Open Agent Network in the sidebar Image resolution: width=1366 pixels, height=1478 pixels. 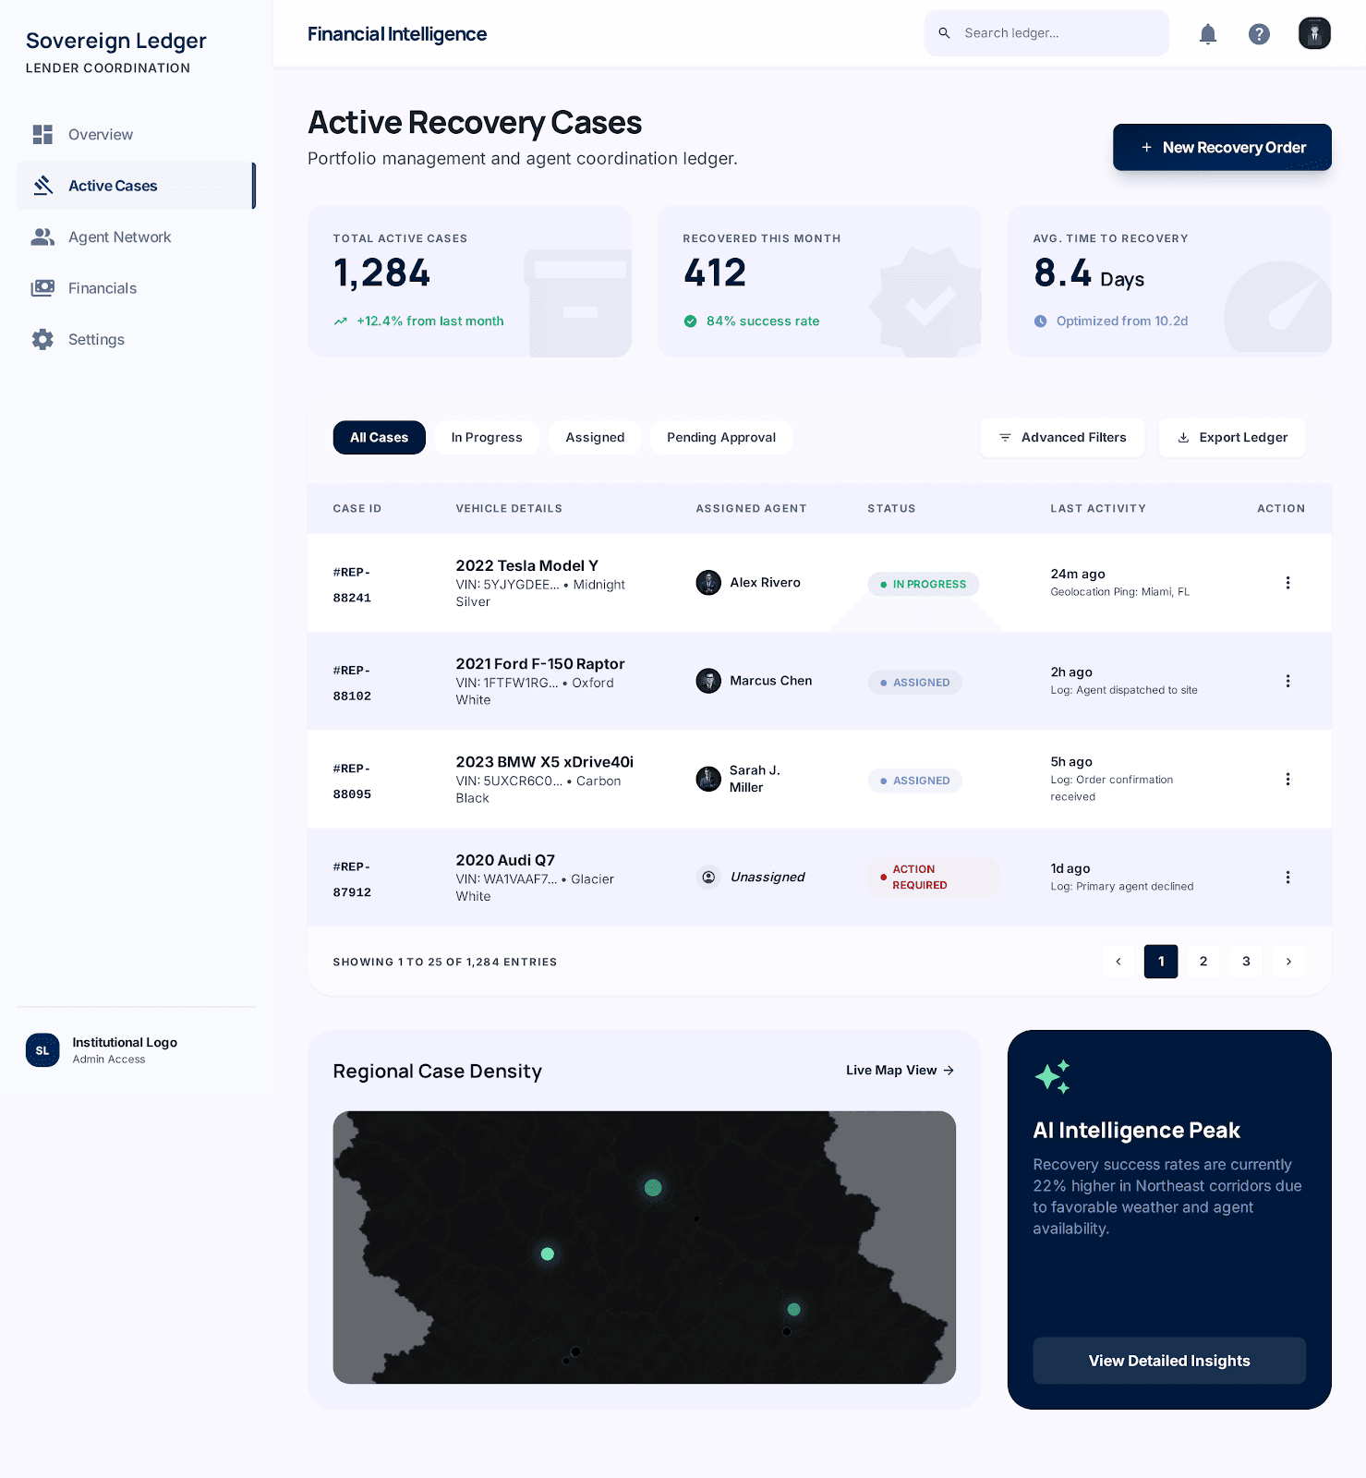(136, 237)
